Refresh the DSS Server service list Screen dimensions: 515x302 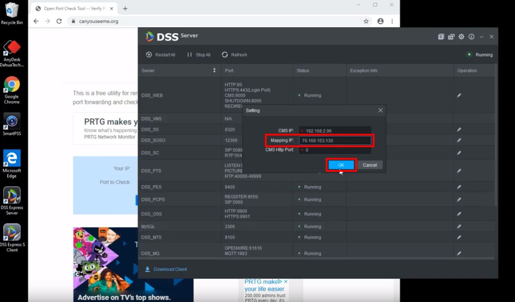(x=234, y=55)
